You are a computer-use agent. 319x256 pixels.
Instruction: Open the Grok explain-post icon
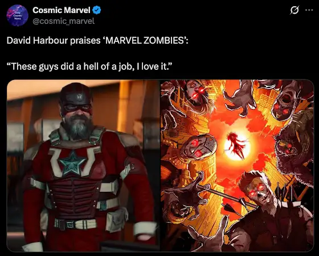294,10
